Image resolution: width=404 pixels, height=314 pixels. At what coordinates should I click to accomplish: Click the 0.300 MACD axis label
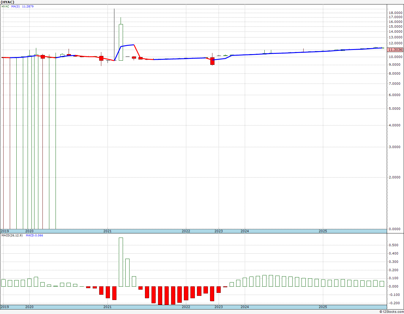coord(394,262)
